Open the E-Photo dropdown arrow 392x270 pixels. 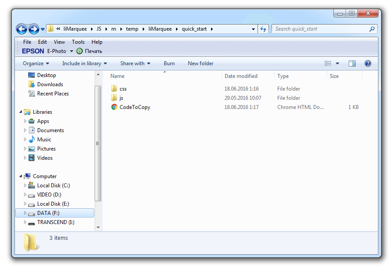pos(71,51)
